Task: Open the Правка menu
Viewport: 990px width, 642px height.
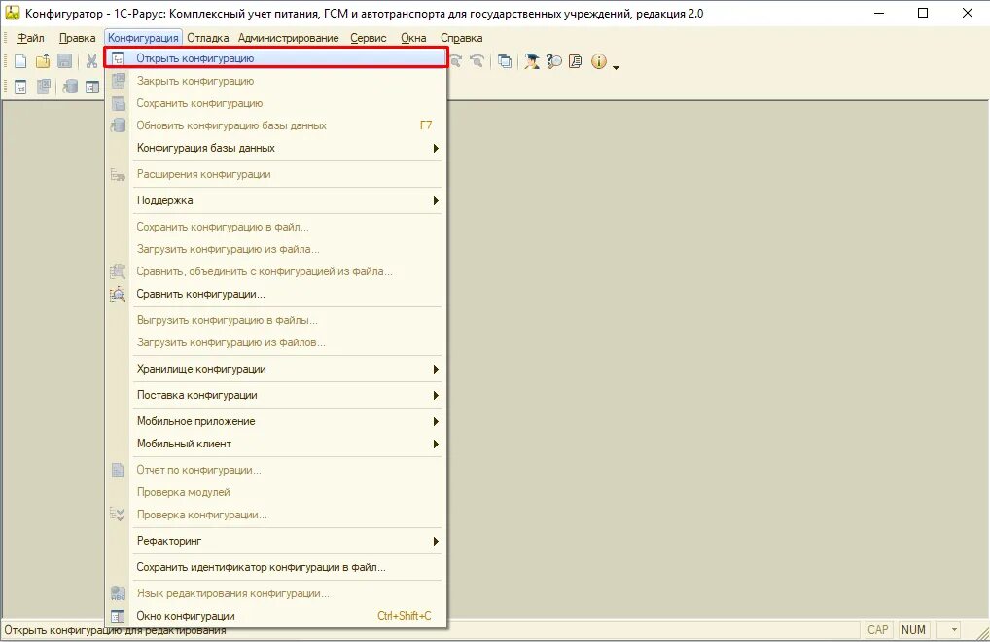Action: click(x=77, y=38)
